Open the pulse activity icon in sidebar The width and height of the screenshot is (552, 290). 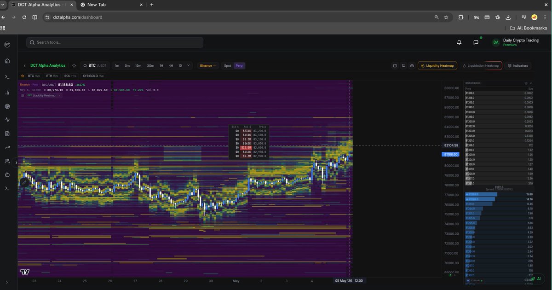point(7,120)
